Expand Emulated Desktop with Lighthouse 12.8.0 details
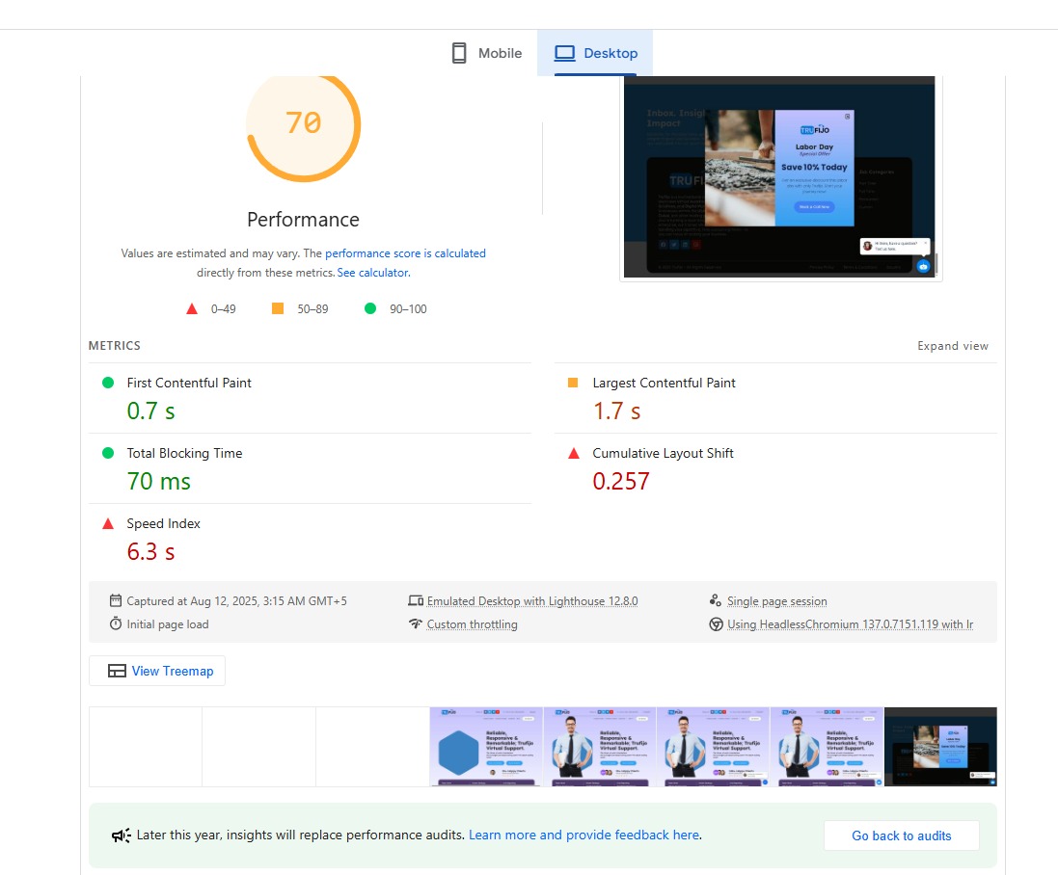The height and width of the screenshot is (875, 1058). (531, 601)
